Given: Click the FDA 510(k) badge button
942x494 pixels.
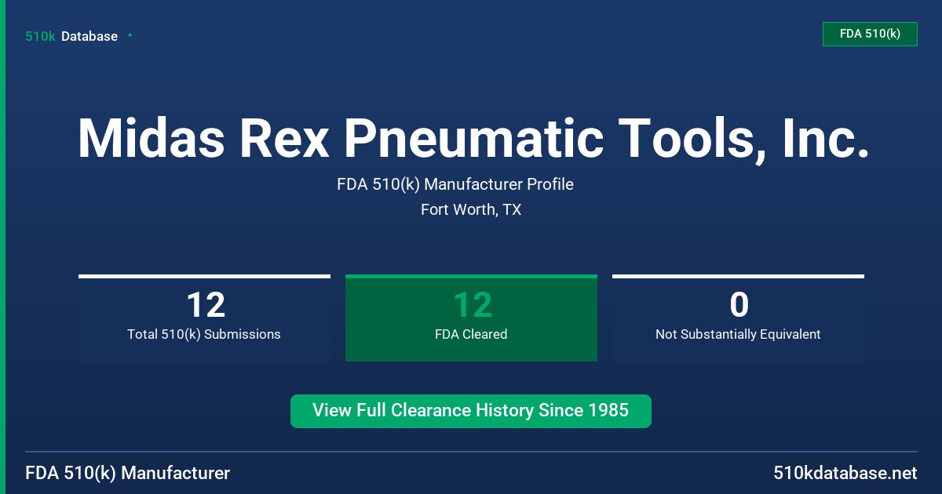Looking at the screenshot, I should [x=870, y=34].
